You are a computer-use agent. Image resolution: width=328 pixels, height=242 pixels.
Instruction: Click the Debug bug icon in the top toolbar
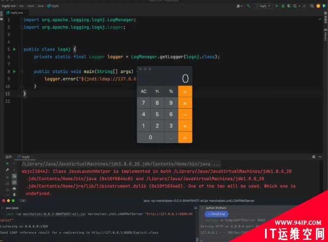pyautogui.click(x=283, y=6)
